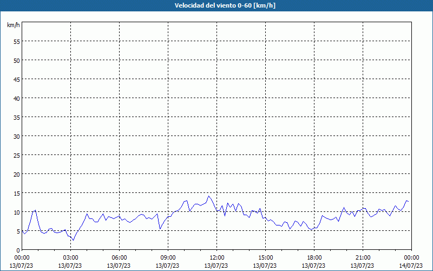Click the y-axis value 20
The height and width of the screenshot is (271, 433).
17,174
